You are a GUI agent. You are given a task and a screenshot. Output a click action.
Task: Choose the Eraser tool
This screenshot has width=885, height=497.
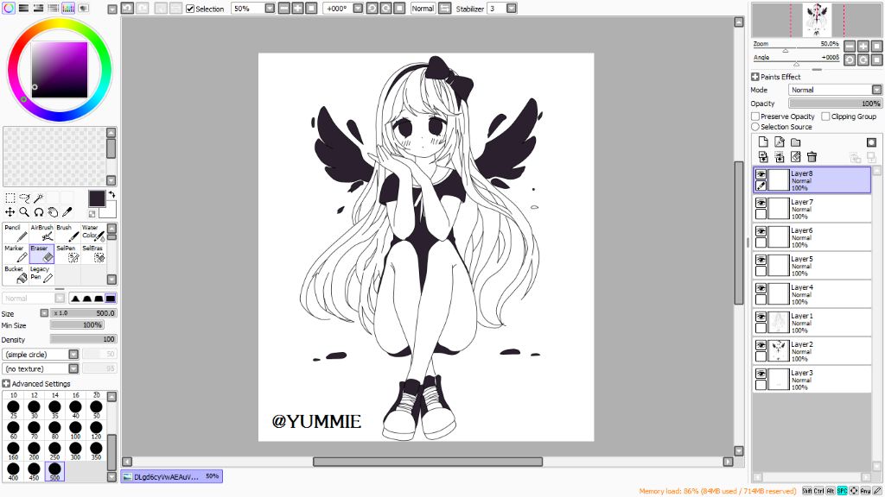pyautogui.click(x=41, y=254)
